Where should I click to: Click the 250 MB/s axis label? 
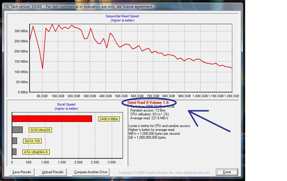pyautogui.click(x=21, y=41)
